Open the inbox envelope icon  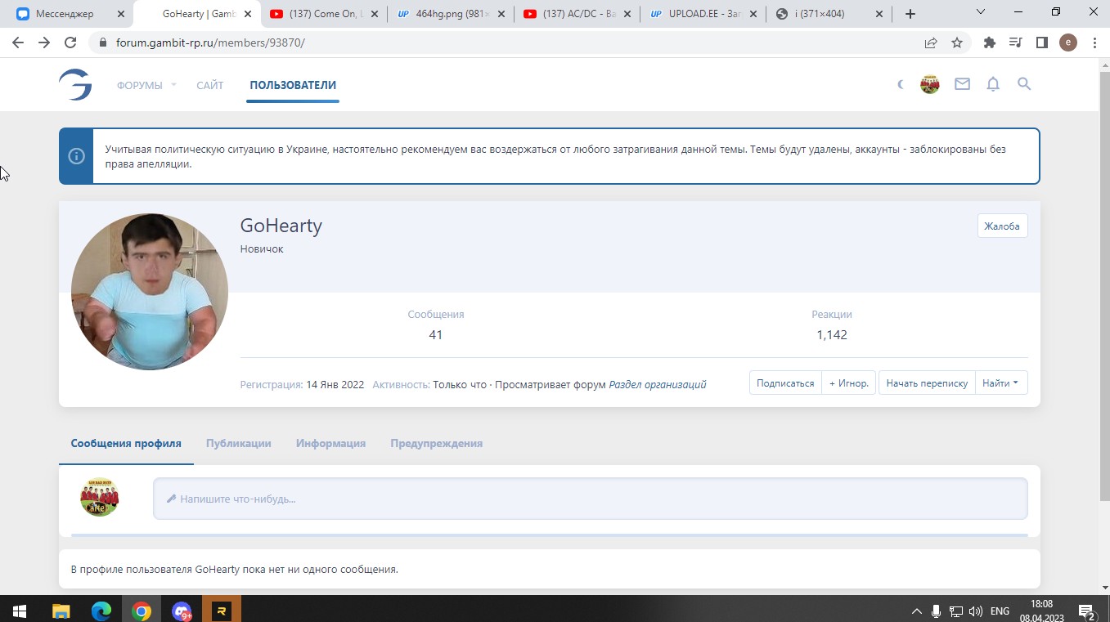(962, 84)
